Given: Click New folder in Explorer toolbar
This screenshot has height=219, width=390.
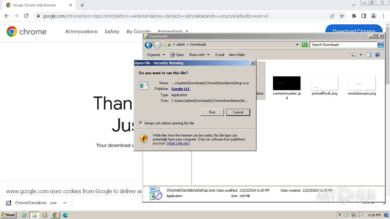Looking at the screenshot, I should [237, 55].
